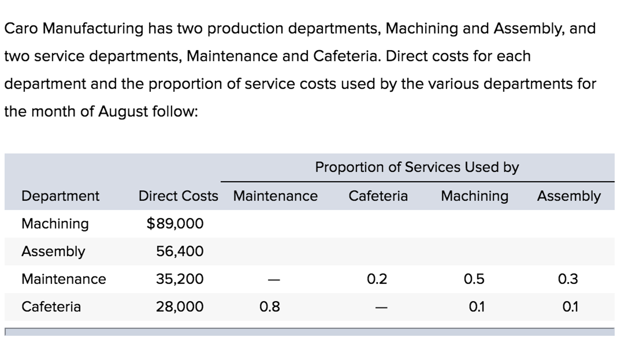Select the 'Machining' column header
The image size is (632, 360).
point(474,196)
